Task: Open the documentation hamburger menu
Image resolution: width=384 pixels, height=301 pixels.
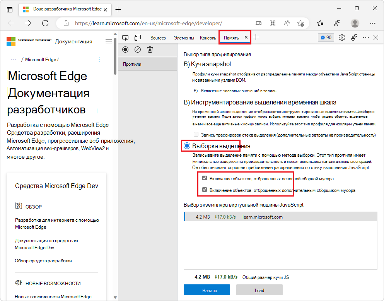Action: tap(109, 41)
